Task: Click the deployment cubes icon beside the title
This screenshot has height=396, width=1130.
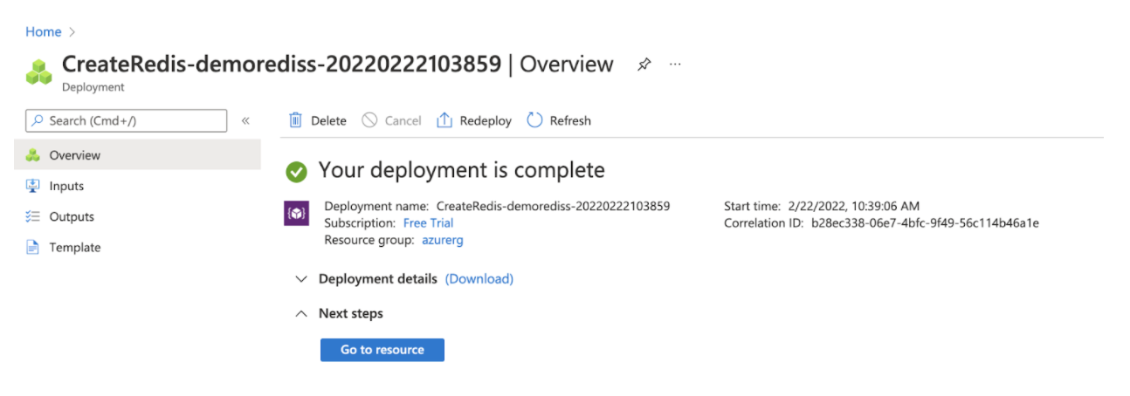Action: click(39, 72)
